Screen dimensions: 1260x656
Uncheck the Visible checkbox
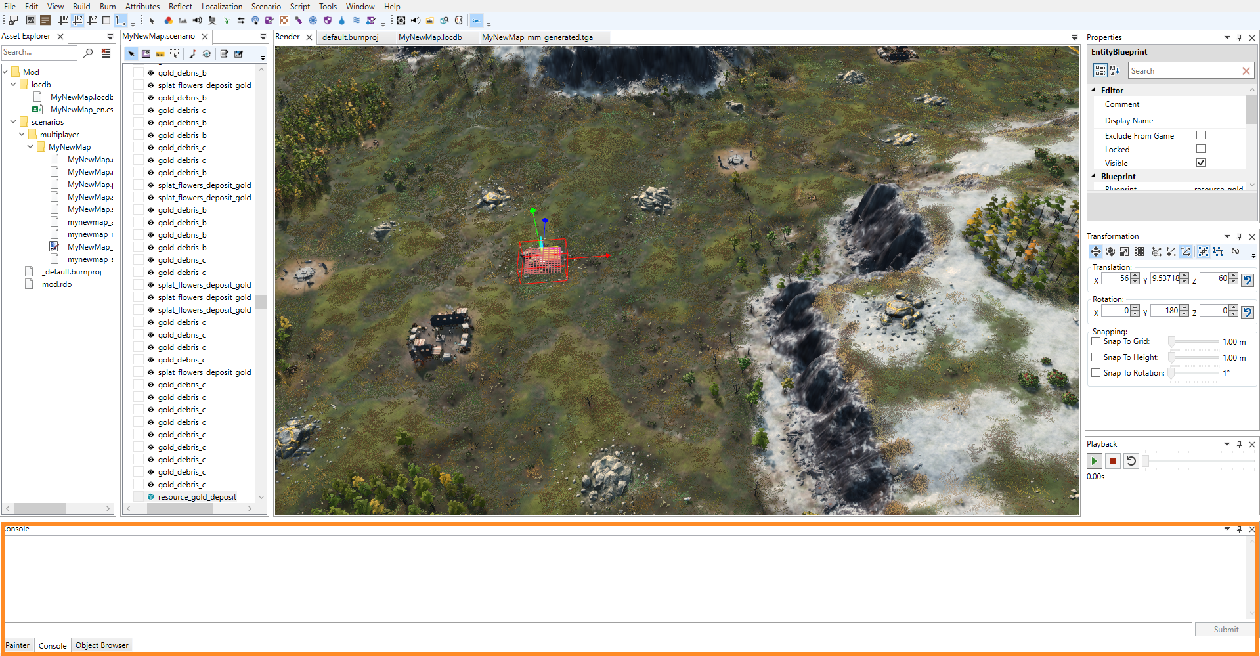(x=1201, y=163)
